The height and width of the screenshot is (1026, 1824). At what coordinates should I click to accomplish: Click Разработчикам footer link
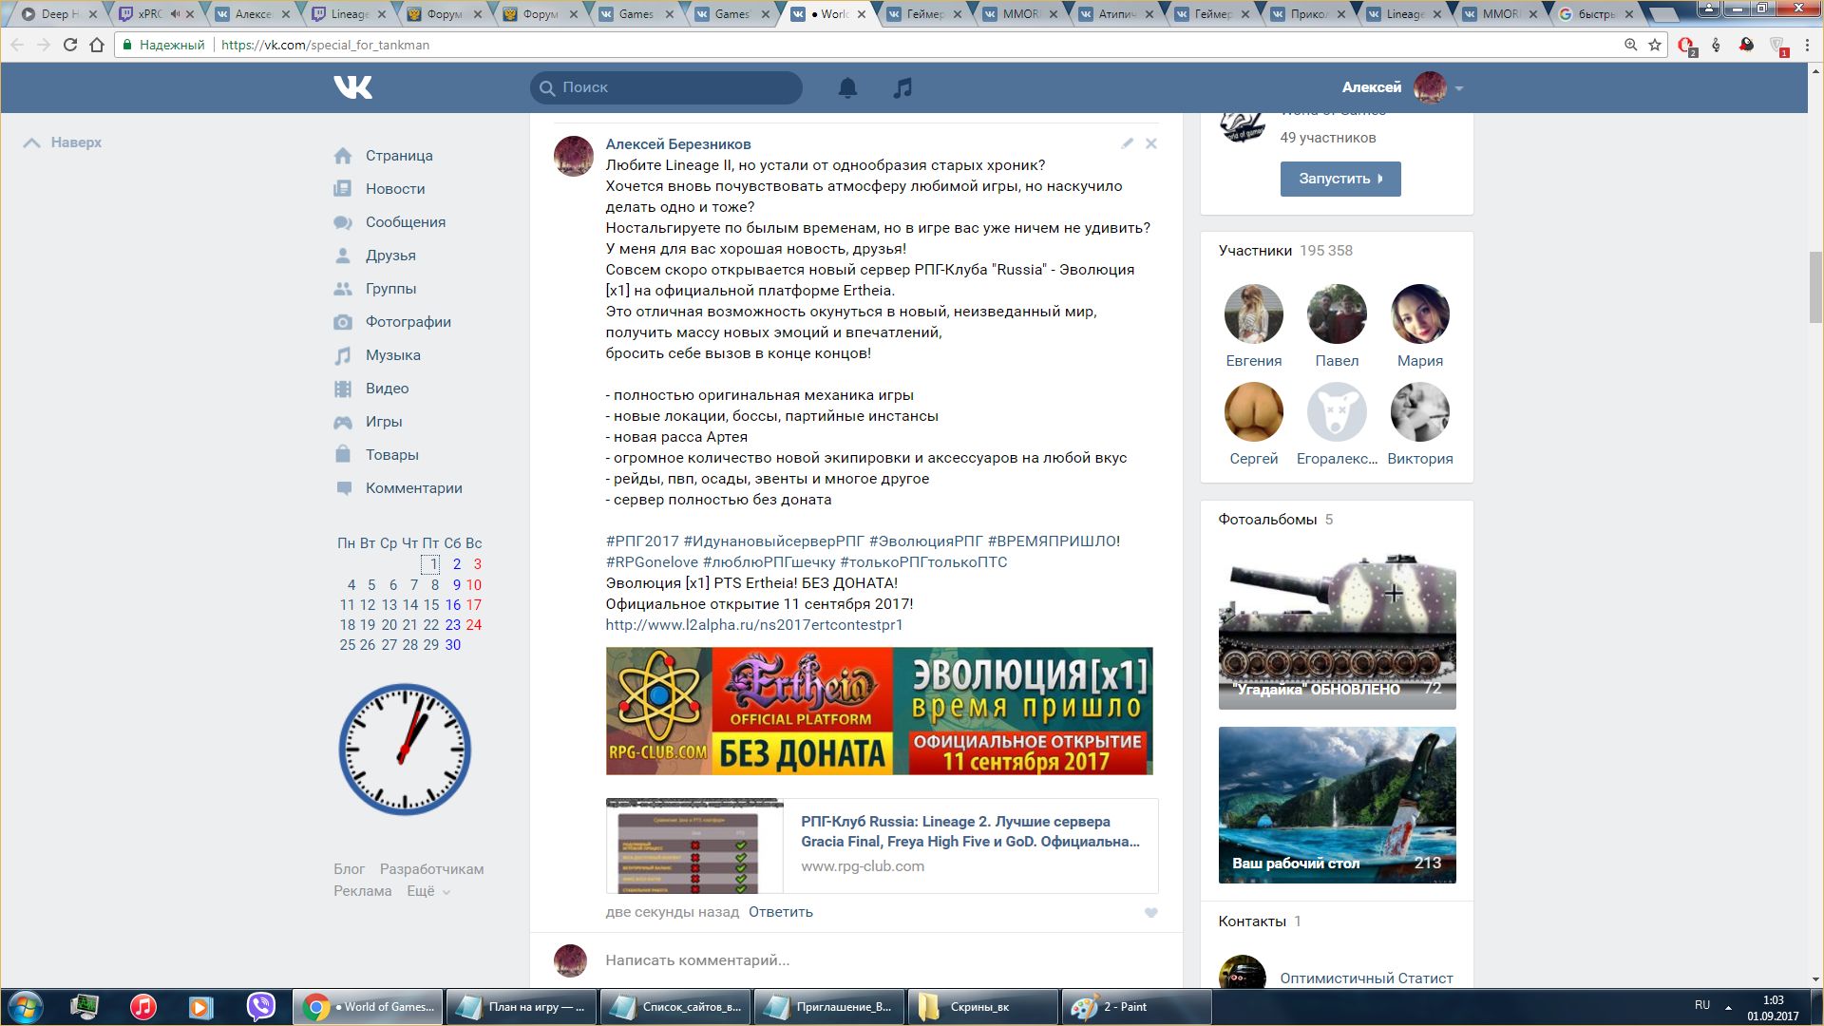pos(432,869)
